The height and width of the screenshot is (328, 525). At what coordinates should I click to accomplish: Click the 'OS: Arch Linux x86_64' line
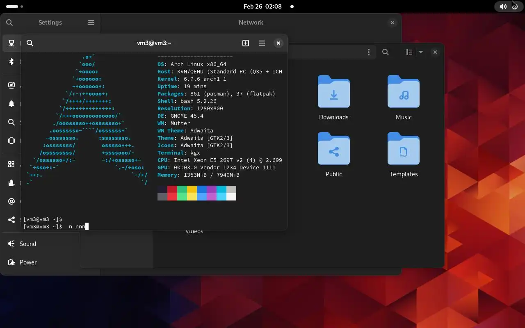point(192,64)
